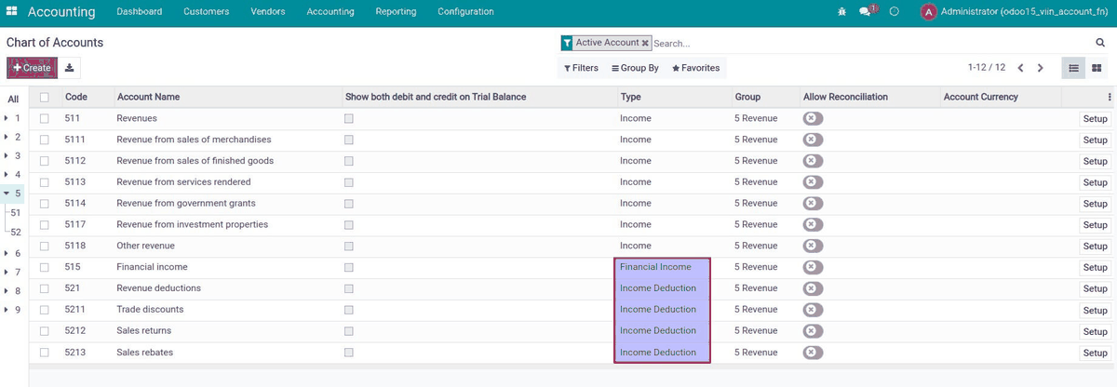
Task: Open the activities clock icon
Action: point(895,12)
